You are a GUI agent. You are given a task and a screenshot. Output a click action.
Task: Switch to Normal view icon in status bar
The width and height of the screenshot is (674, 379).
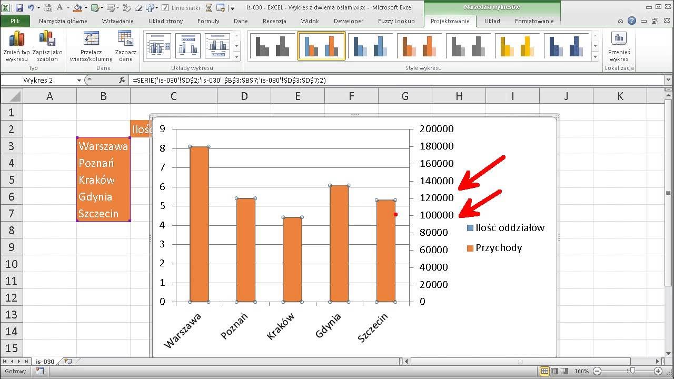(x=544, y=371)
